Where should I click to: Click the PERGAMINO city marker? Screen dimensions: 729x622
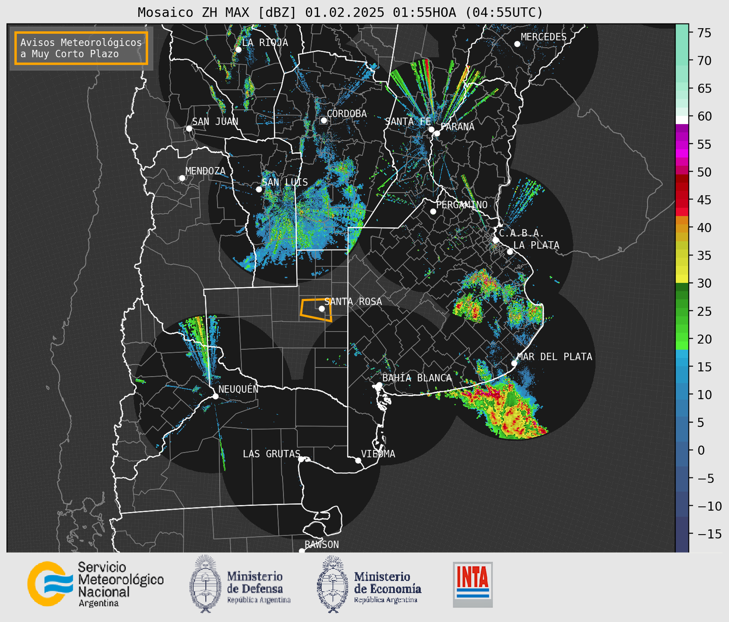[433, 212]
